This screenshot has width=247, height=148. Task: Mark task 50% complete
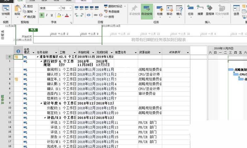[87, 8]
